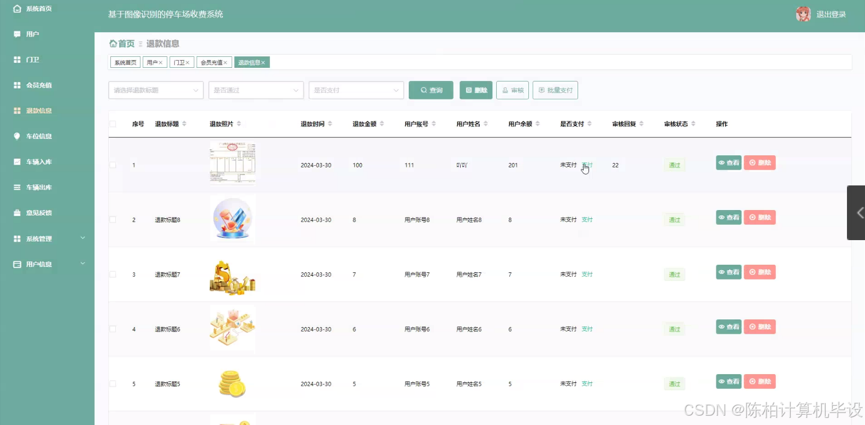Click the system home icon in sidebar
This screenshot has width=865, height=425.
(x=17, y=9)
